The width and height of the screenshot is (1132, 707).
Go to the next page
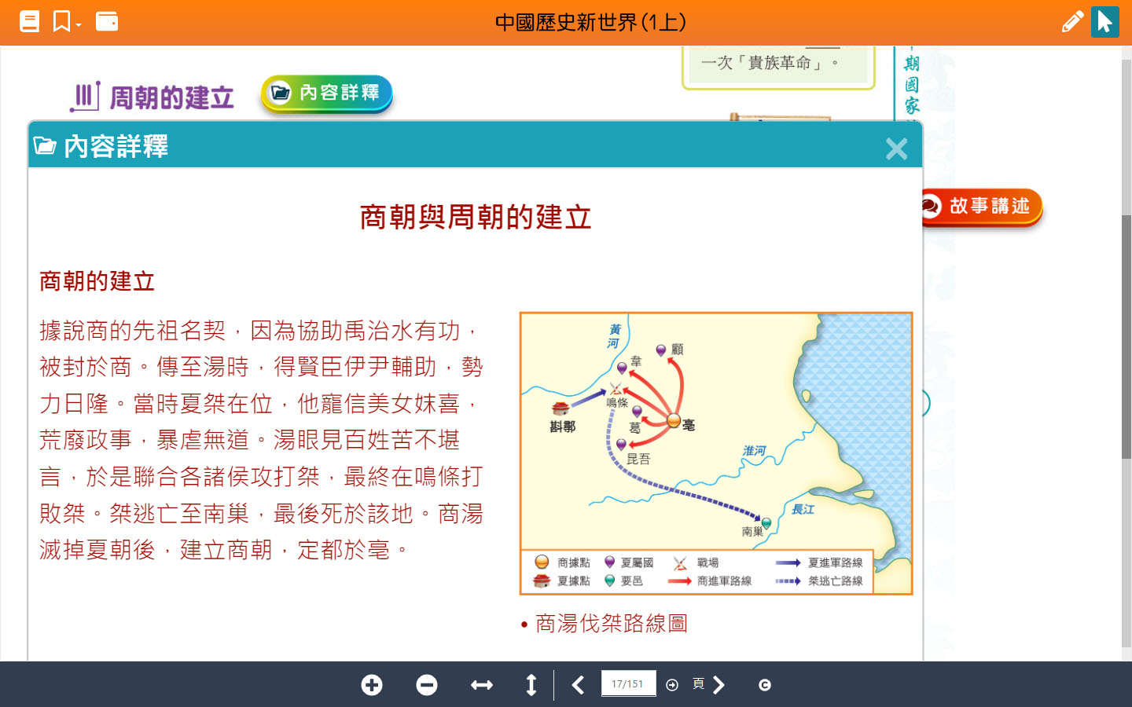coord(719,685)
